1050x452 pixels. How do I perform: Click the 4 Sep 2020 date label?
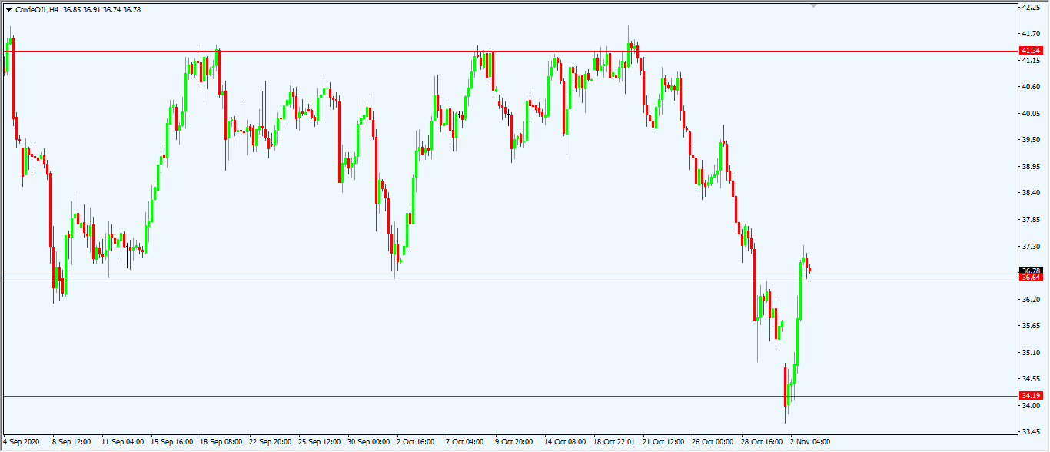(x=21, y=442)
